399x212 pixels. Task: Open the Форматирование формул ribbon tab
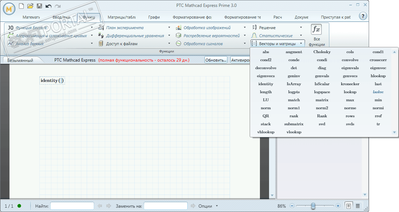pos(192,17)
